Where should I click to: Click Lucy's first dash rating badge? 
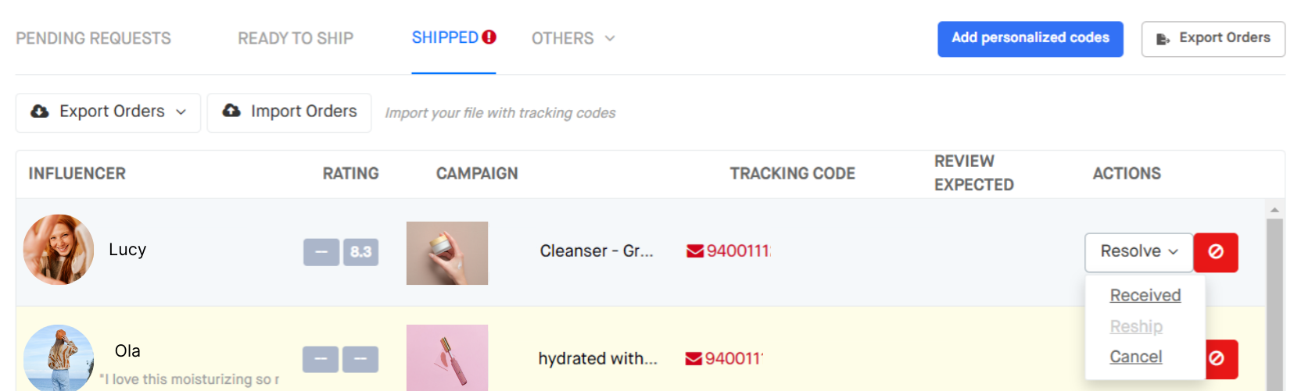click(x=321, y=252)
